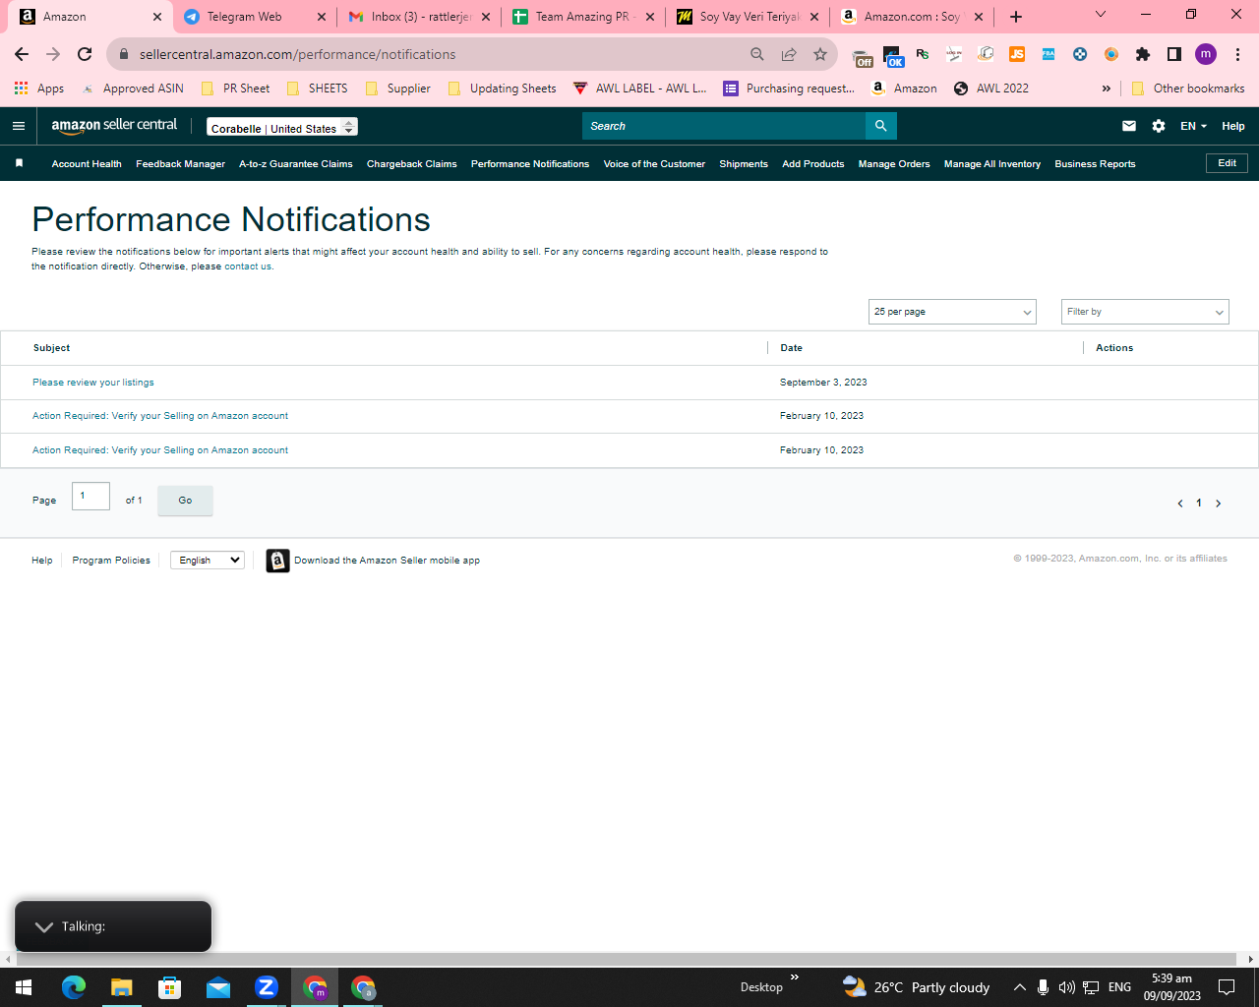Reload the browser page
1259x1007 pixels.
[x=85, y=54]
